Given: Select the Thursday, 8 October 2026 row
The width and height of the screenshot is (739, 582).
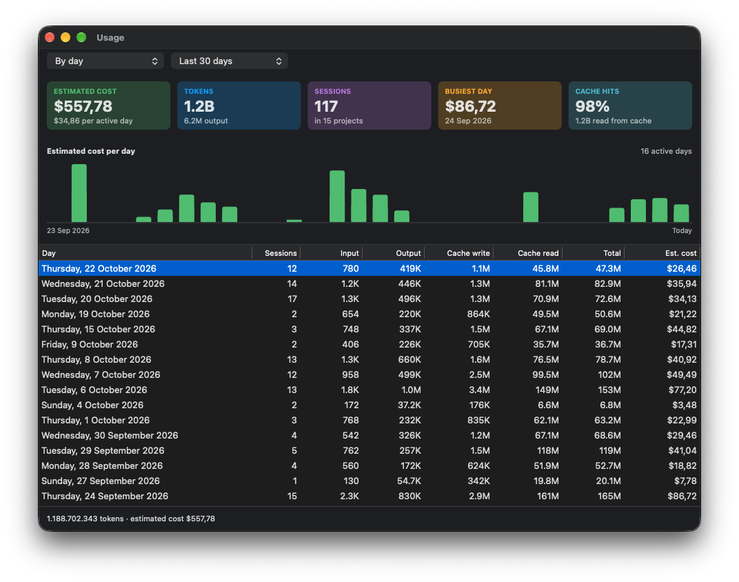Looking at the screenshot, I should [369, 359].
